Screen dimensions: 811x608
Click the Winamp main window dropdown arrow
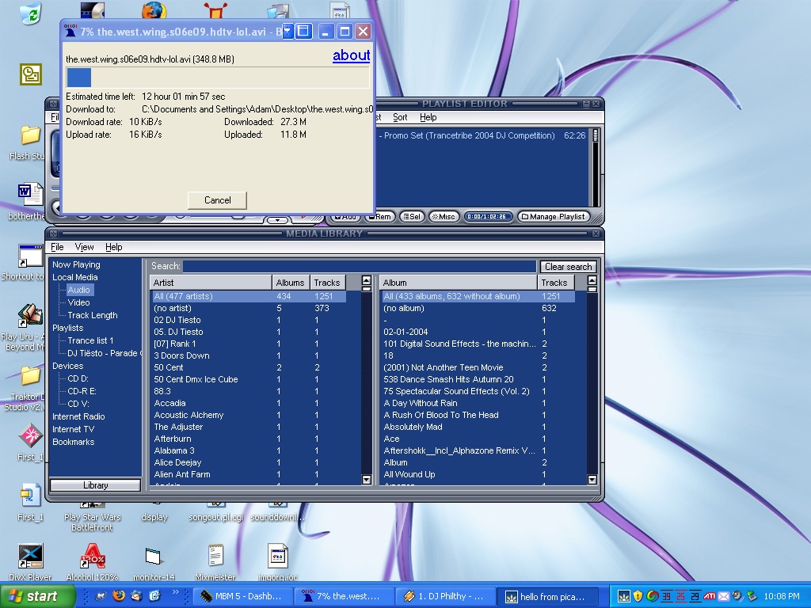(278, 220)
